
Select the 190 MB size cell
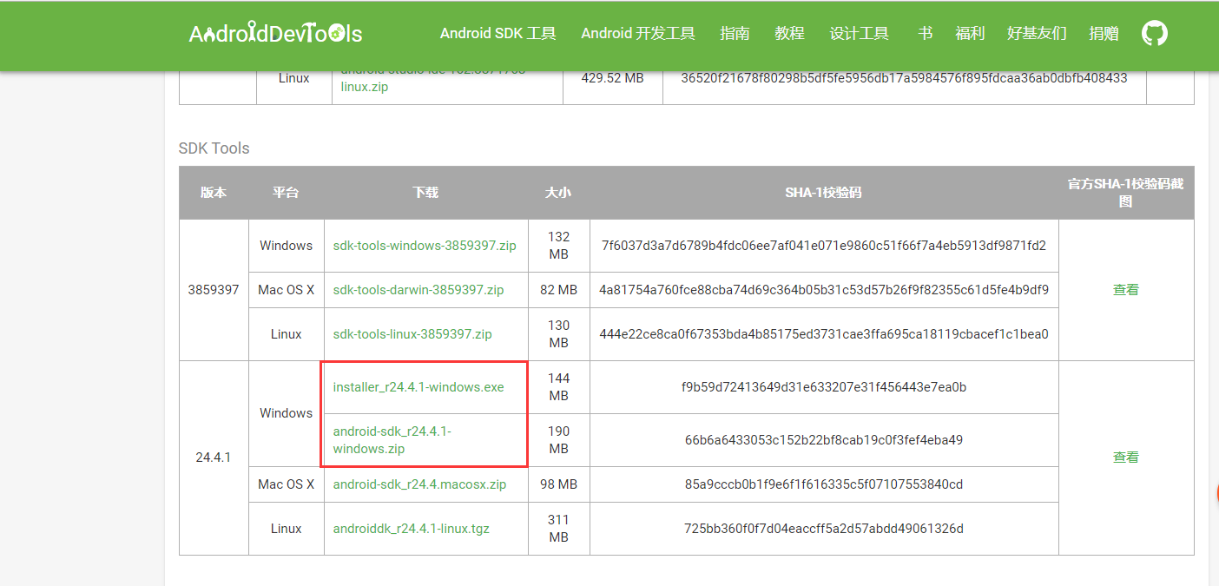[559, 440]
